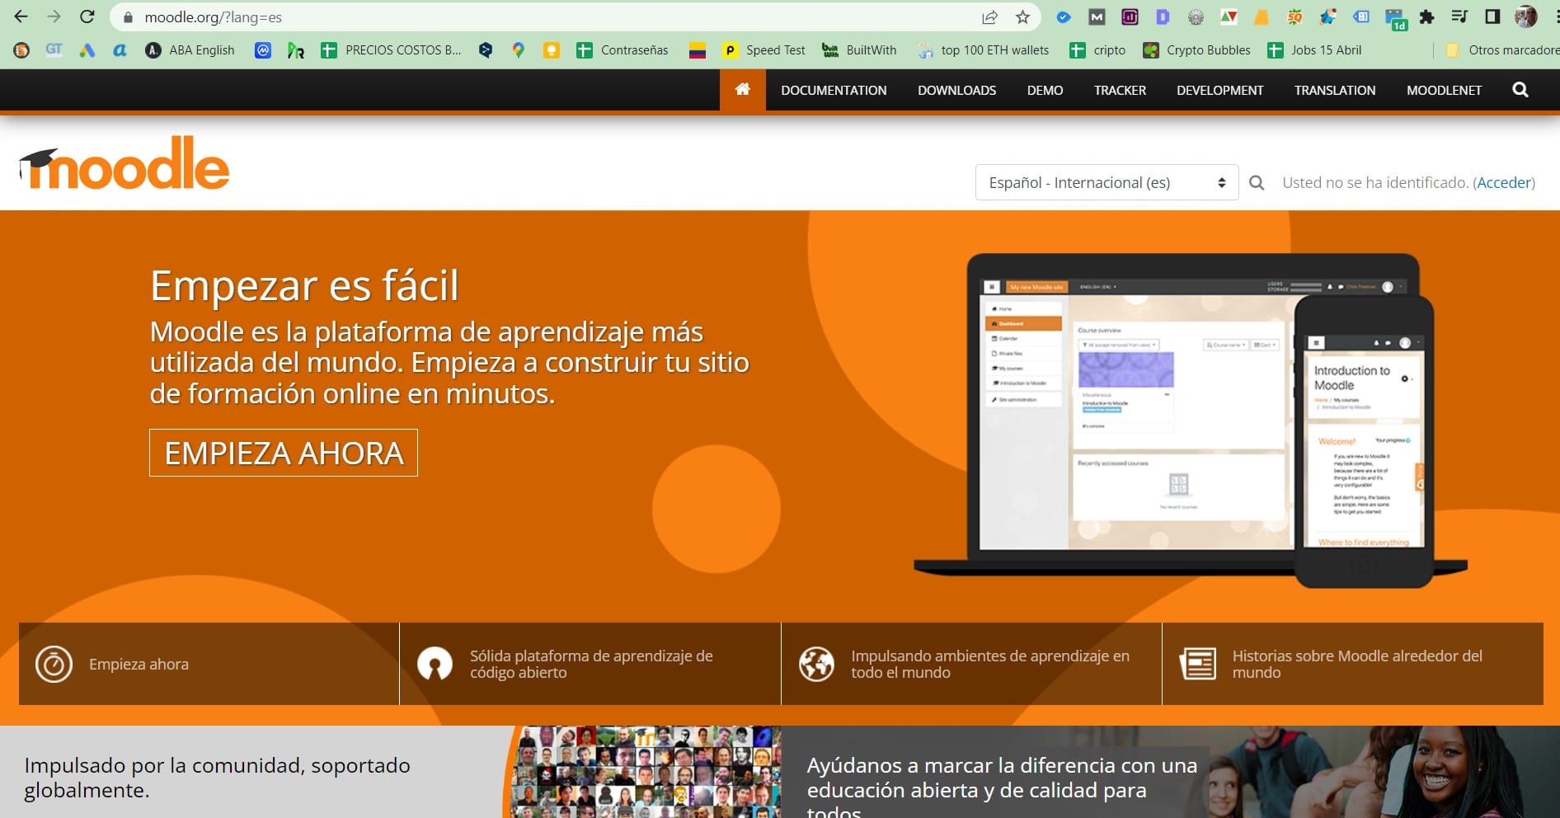Click the SQ extension icon
This screenshot has height=818, width=1560.
1295,17
